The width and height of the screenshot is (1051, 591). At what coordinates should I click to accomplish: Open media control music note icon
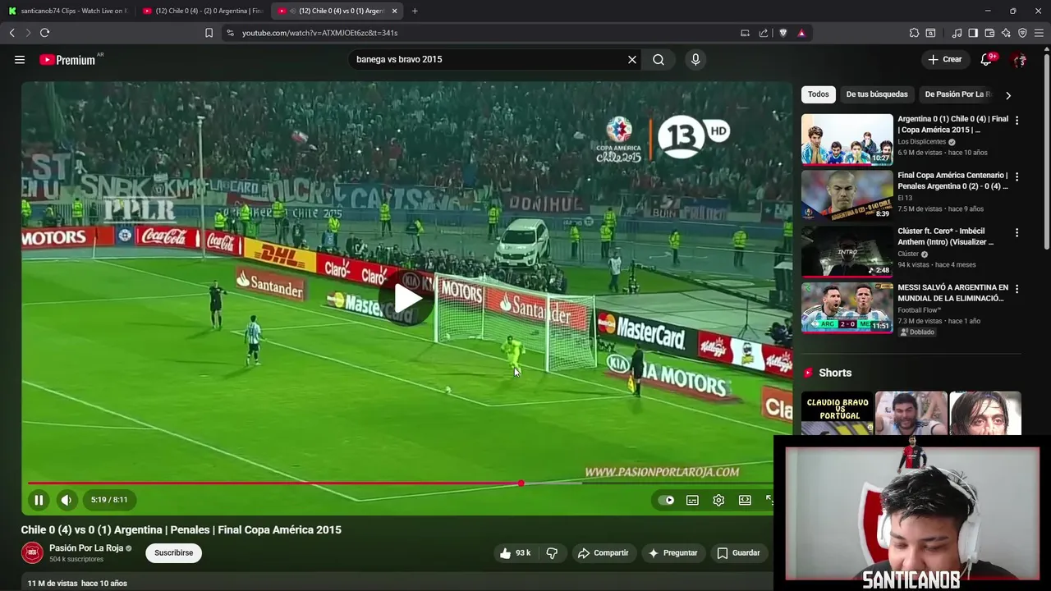point(957,33)
